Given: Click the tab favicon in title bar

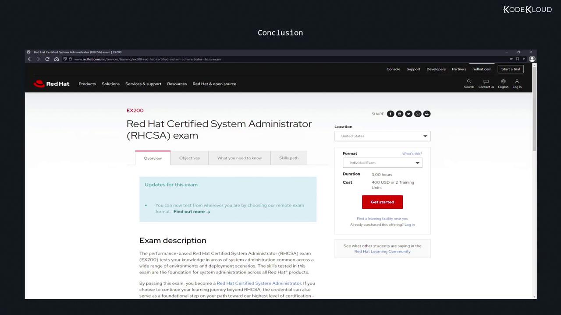Looking at the screenshot, I should coord(28,52).
